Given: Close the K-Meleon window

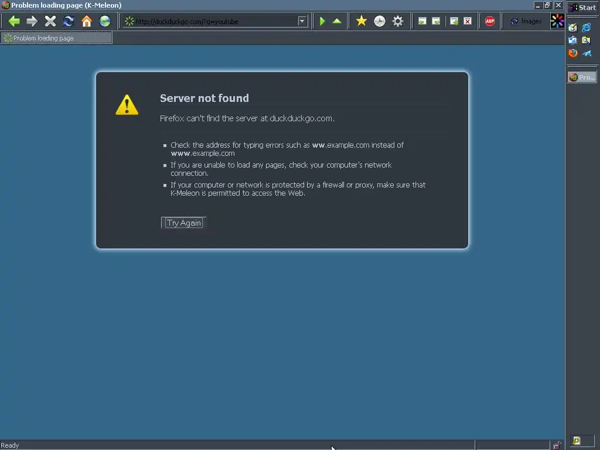Looking at the screenshot, I should tap(558, 5).
